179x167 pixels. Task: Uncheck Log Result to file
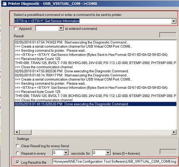18,162
